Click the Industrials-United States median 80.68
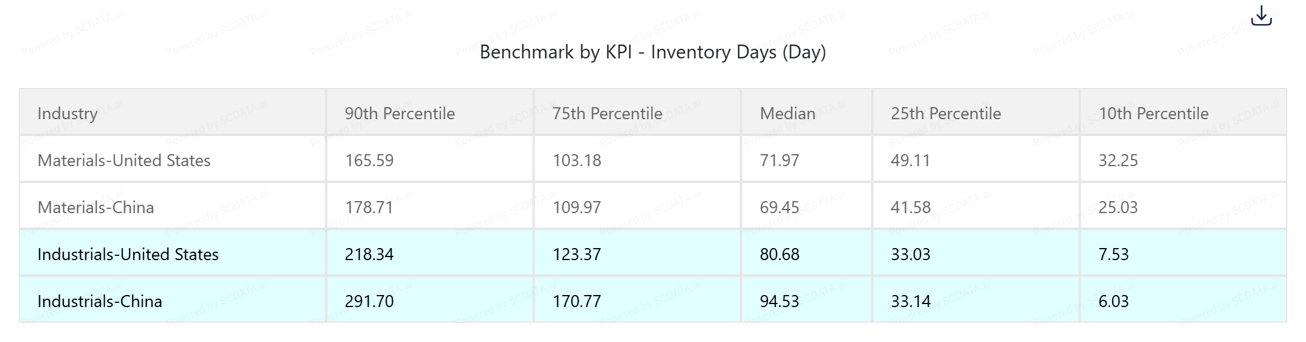This screenshot has width=1306, height=342. click(x=780, y=254)
